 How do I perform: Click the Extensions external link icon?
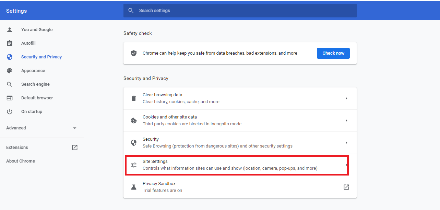[x=75, y=148]
